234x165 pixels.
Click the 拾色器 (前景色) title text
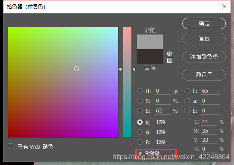coord(26,7)
